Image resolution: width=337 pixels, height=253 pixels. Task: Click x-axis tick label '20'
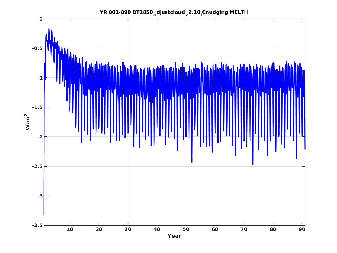click(99, 230)
